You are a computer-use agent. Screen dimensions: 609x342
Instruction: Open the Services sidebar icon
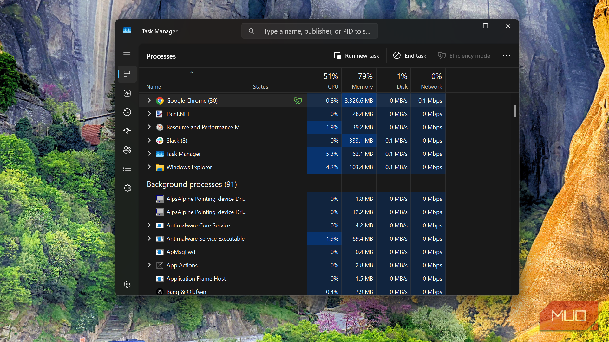click(x=127, y=188)
